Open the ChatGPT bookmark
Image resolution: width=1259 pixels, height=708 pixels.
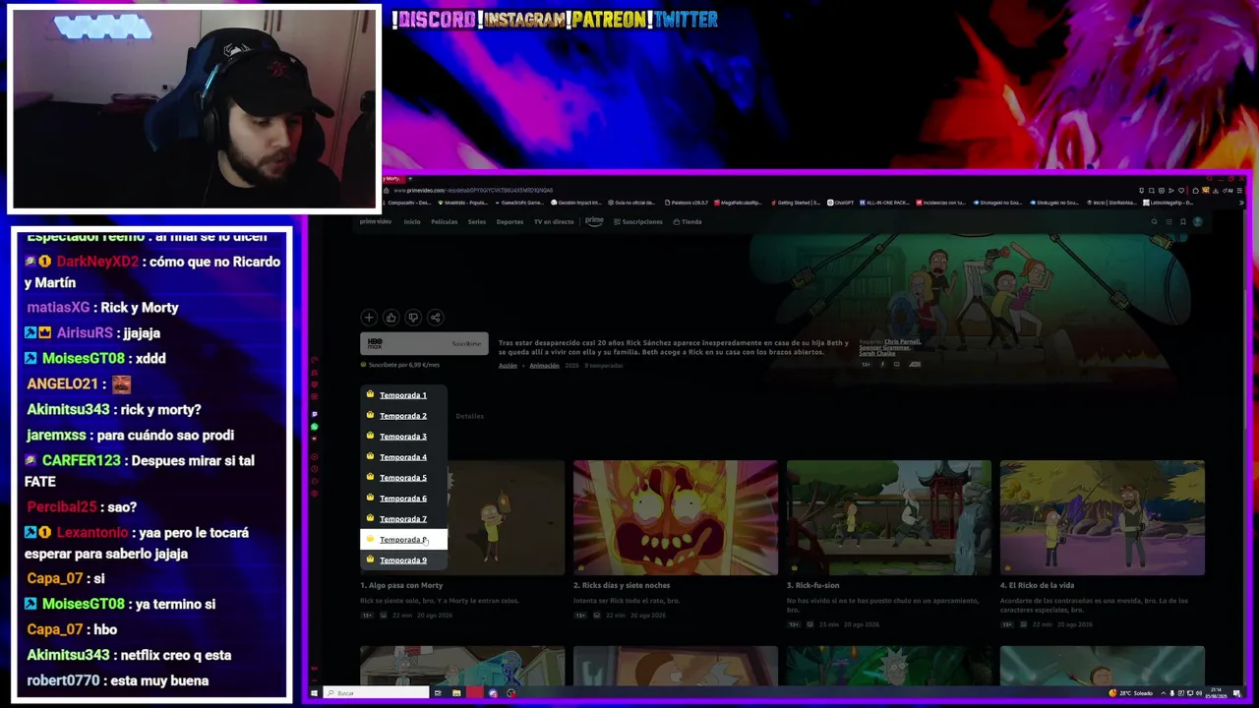pos(841,203)
